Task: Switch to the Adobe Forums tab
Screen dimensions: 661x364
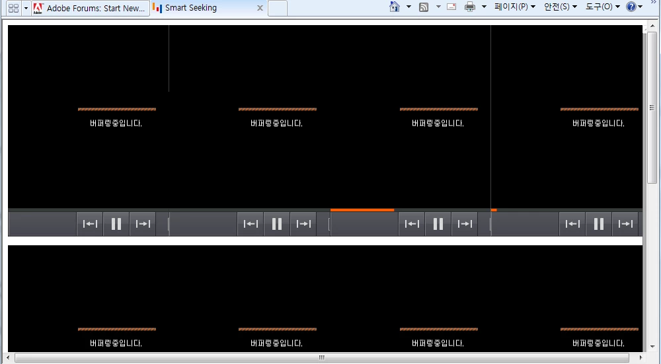Action: click(91, 8)
